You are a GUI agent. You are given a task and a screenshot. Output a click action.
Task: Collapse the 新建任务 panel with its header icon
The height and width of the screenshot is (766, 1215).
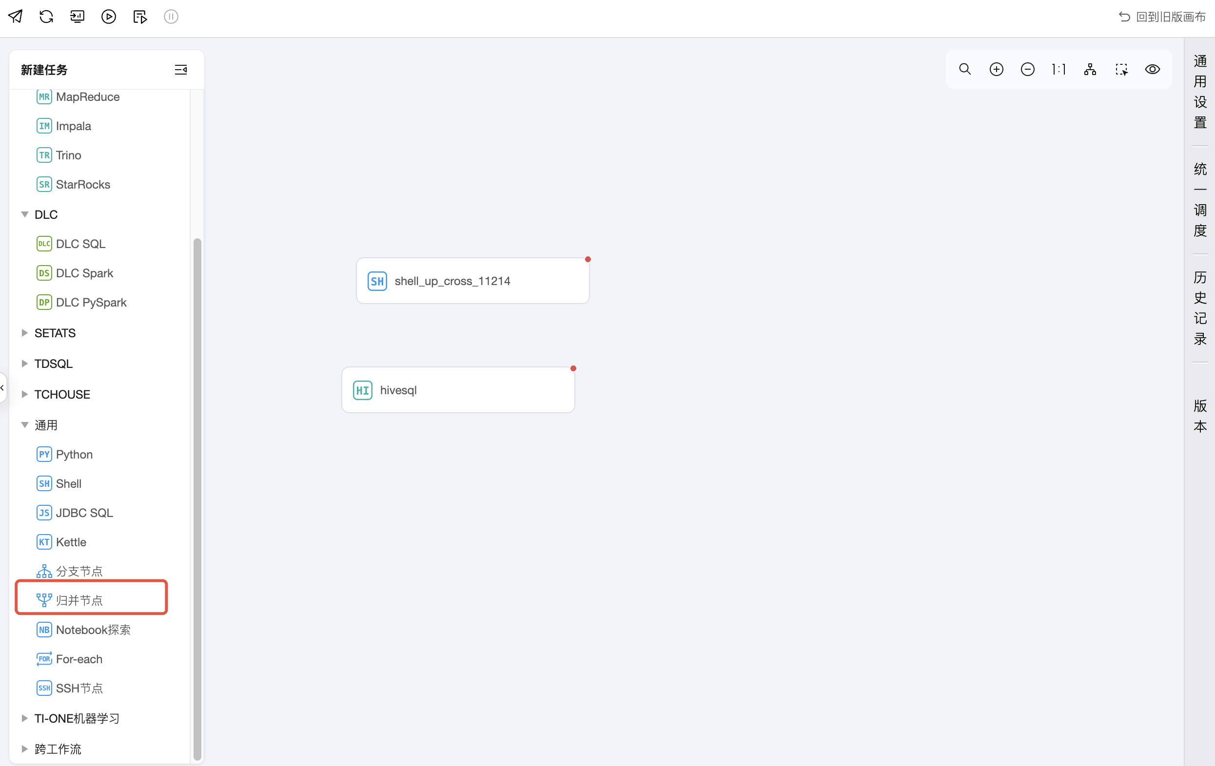pyautogui.click(x=180, y=70)
